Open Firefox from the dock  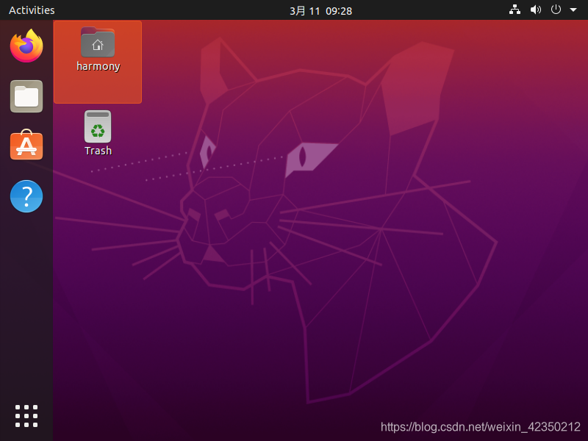(x=26, y=46)
